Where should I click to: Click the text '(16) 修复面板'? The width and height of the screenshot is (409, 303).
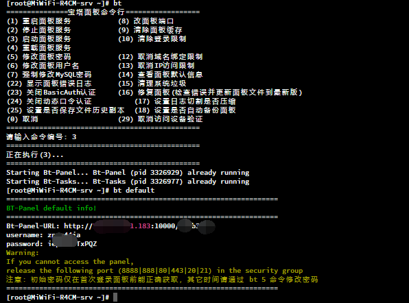click(x=144, y=93)
